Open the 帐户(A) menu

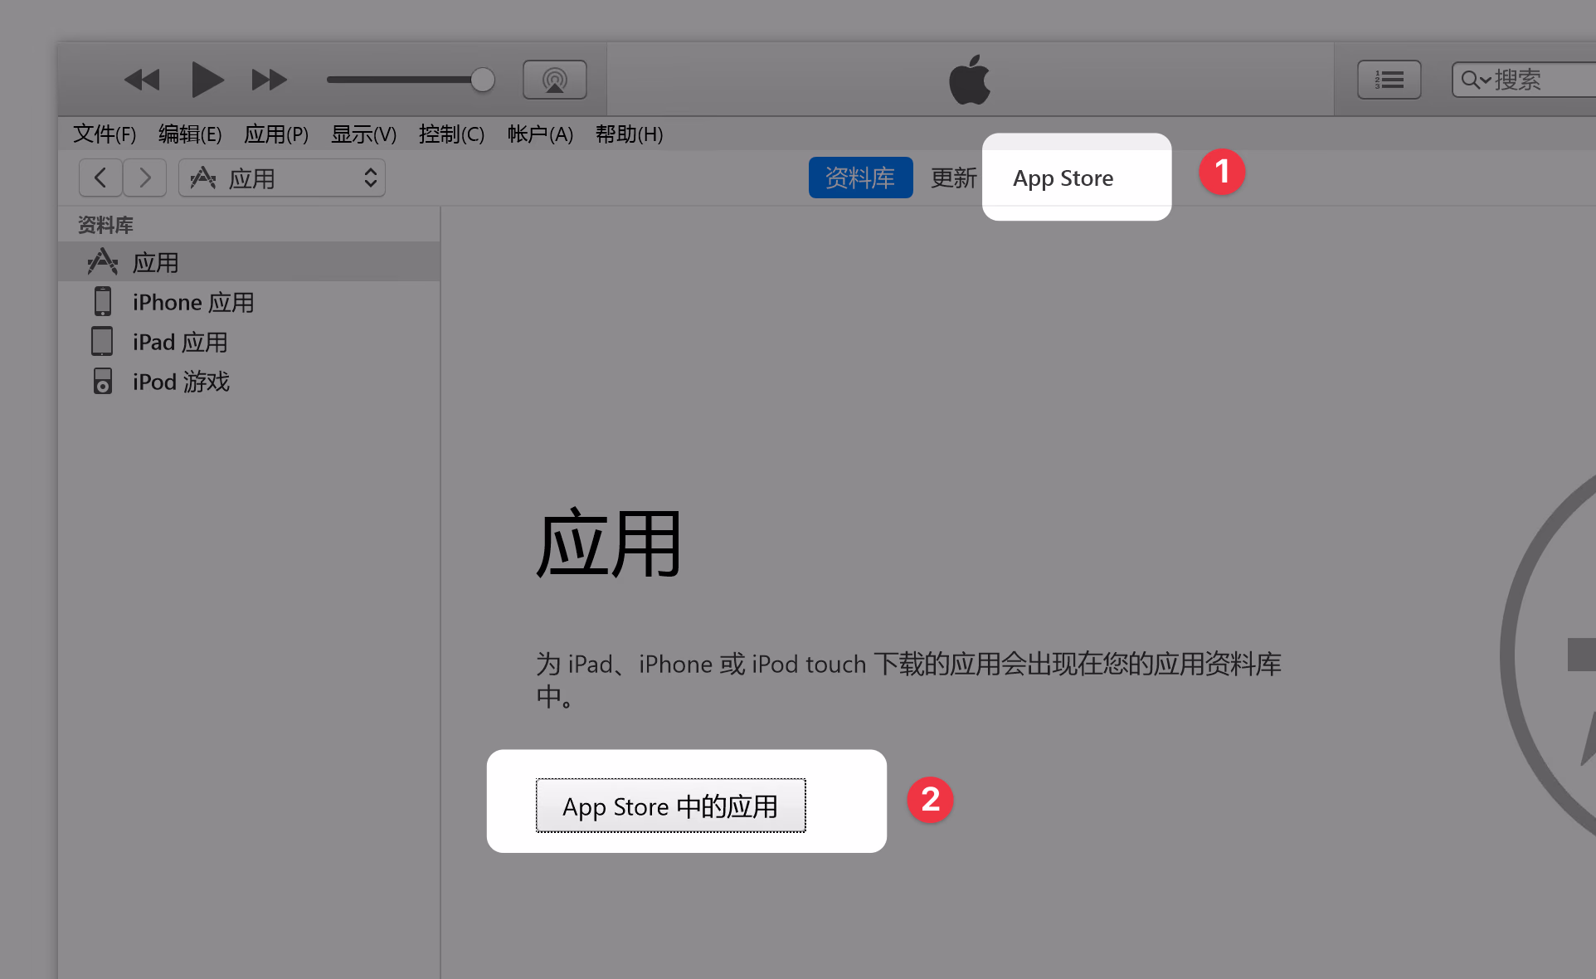click(x=540, y=134)
